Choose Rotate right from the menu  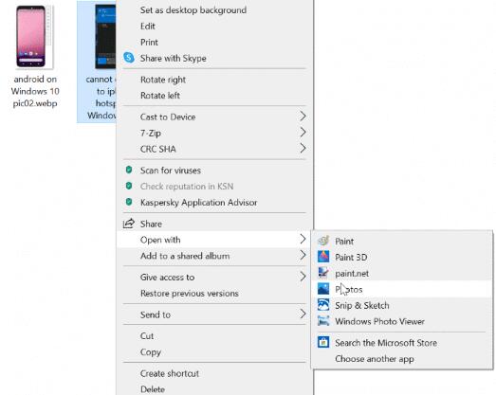pyautogui.click(x=163, y=80)
